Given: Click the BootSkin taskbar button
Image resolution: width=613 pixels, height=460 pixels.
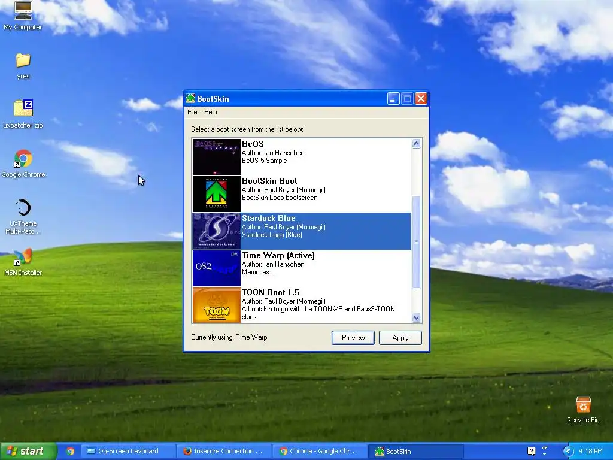Looking at the screenshot, I should tap(415, 451).
